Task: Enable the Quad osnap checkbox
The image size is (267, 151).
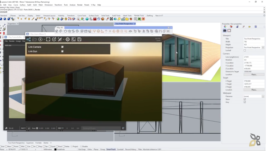Action: 50,147
